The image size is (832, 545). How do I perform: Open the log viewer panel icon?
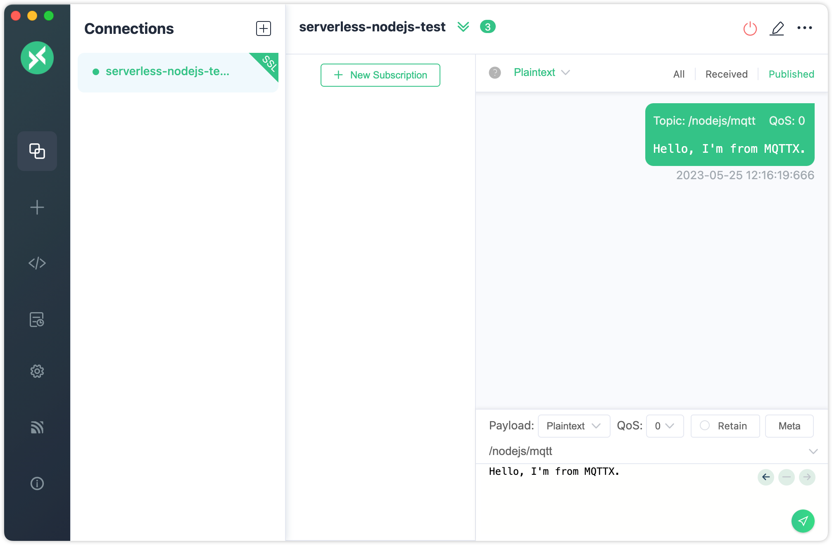coord(37,319)
